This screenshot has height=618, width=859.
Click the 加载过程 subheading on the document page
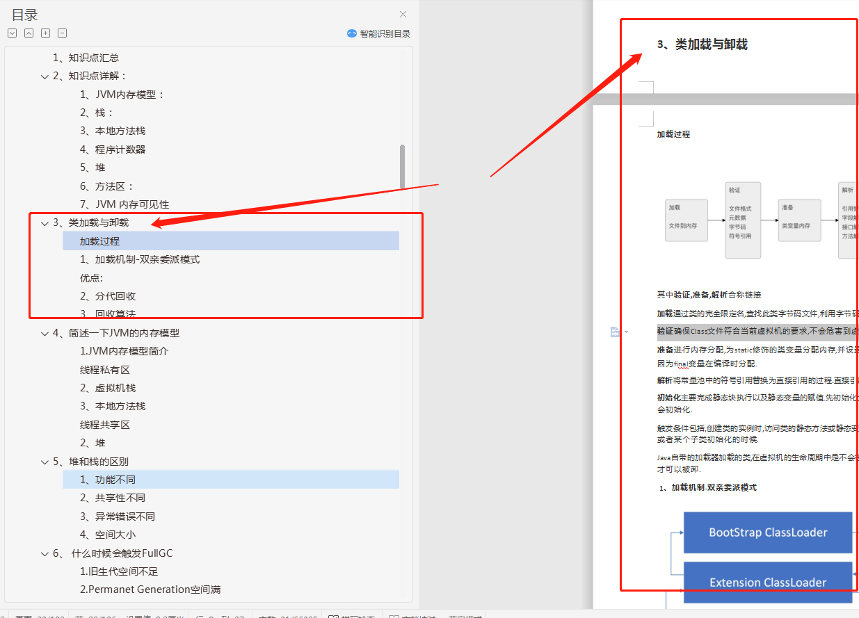click(x=673, y=134)
